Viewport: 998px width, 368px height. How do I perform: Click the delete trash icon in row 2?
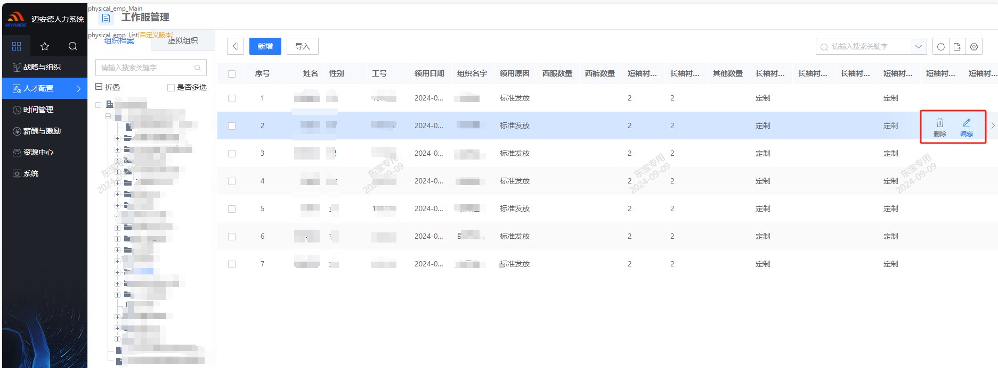[939, 123]
